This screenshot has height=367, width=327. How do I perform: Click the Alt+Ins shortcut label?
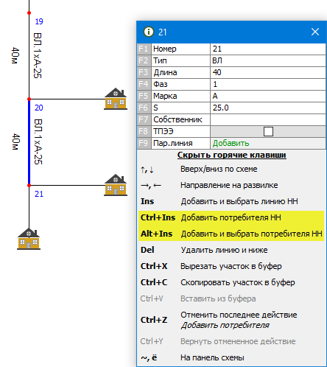point(156,234)
